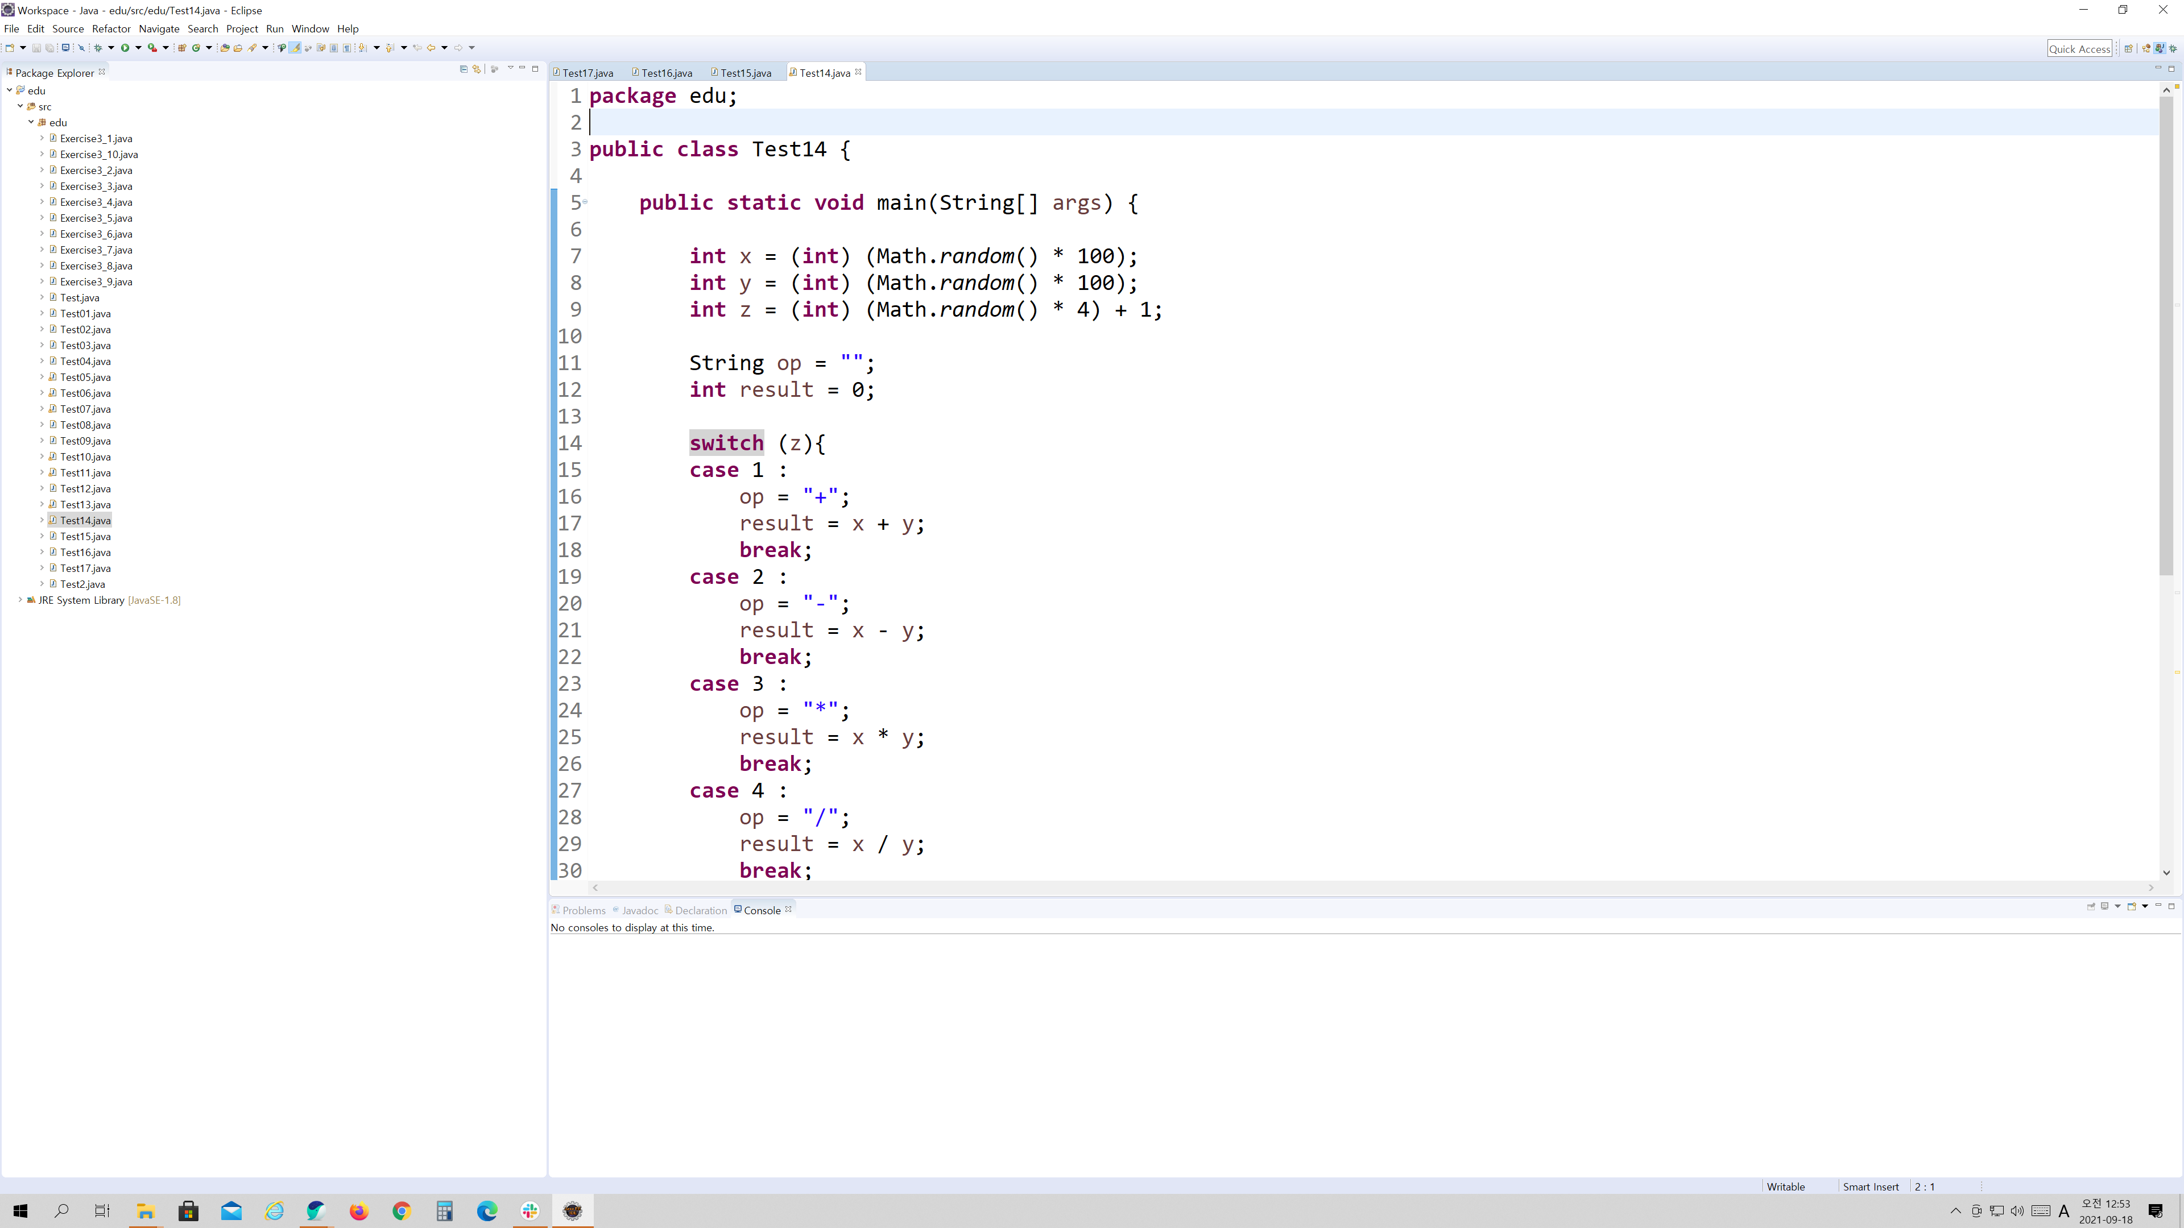2184x1228 pixels.
Task: Switch to the Test16.java editor tab
Action: pyautogui.click(x=667, y=73)
